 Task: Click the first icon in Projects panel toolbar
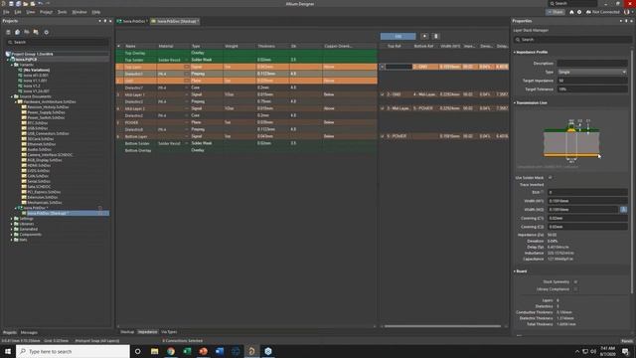pos(8,32)
